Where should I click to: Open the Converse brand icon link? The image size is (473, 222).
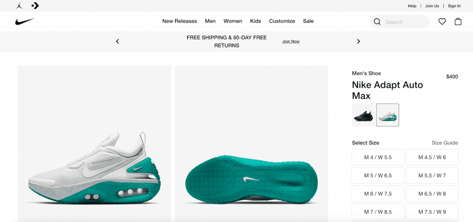click(x=35, y=6)
